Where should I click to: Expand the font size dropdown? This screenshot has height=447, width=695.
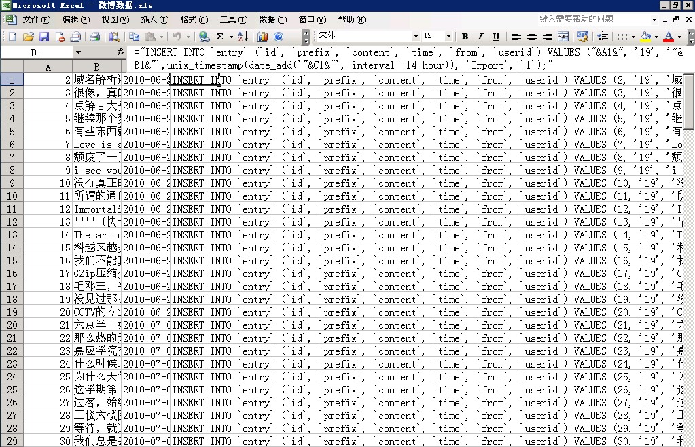(x=448, y=37)
